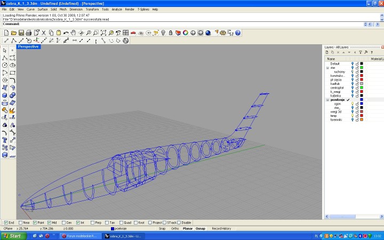Select the Rectangle tool in left toolbar
This screenshot has height=240, width=384.
coord(12,73)
